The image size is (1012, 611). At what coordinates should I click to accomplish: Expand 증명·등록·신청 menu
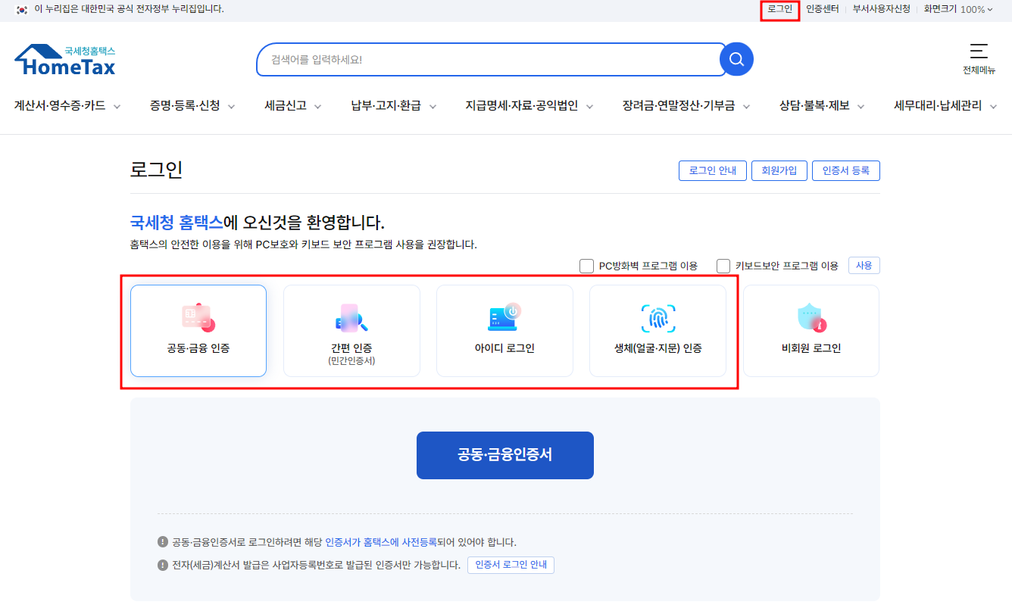(x=192, y=106)
